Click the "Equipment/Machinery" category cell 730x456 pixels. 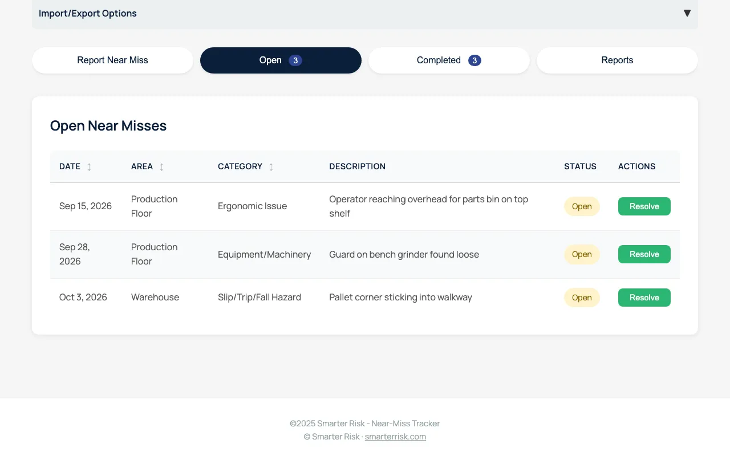264,254
